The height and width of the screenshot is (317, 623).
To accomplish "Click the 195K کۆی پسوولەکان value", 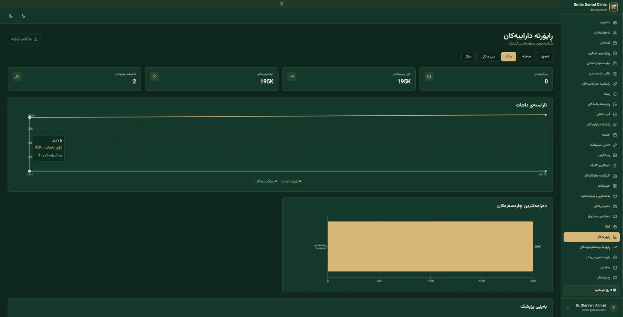I will coord(404,82).
